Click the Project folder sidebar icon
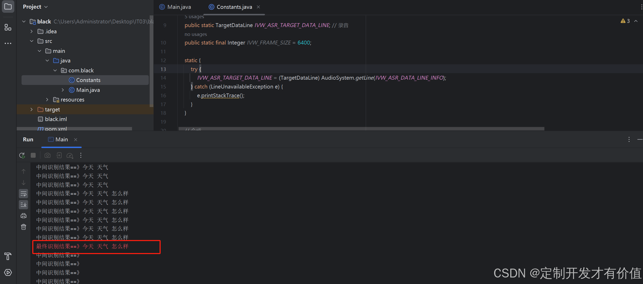This screenshot has height=284, width=643. (8, 7)
